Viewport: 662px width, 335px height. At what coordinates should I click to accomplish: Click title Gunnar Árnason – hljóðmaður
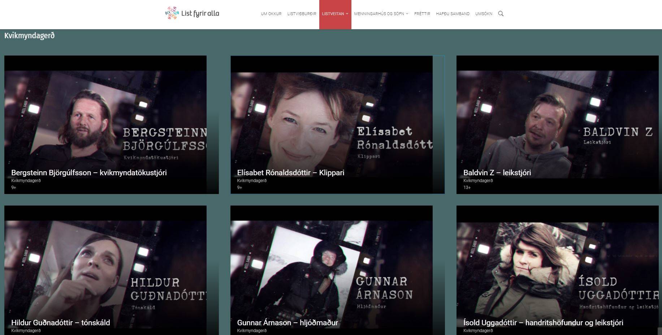(x=287, y=323)
